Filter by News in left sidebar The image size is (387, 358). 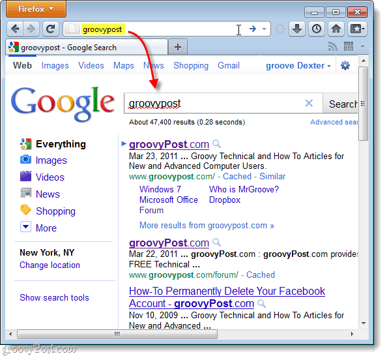pyautogui.click(x=48, y=194)
